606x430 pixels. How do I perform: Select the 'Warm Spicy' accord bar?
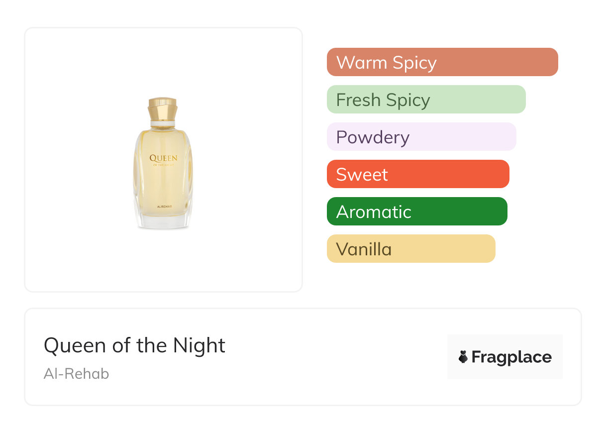(442, 62)
